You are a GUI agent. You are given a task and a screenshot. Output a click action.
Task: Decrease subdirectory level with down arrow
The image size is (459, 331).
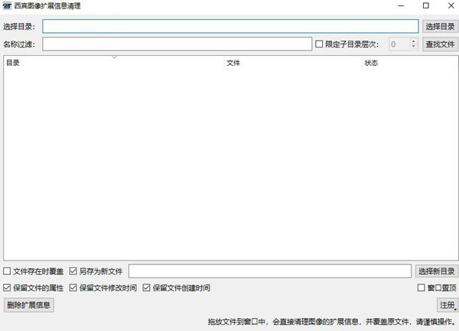[x=413, y=47]
